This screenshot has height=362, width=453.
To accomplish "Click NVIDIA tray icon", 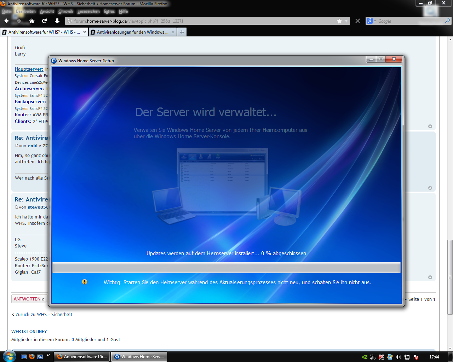I will click(365, 357).
